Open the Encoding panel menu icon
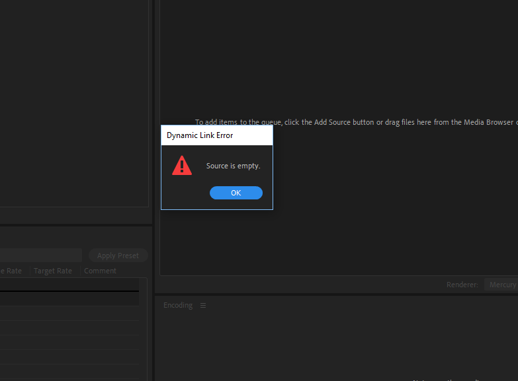 203,306
